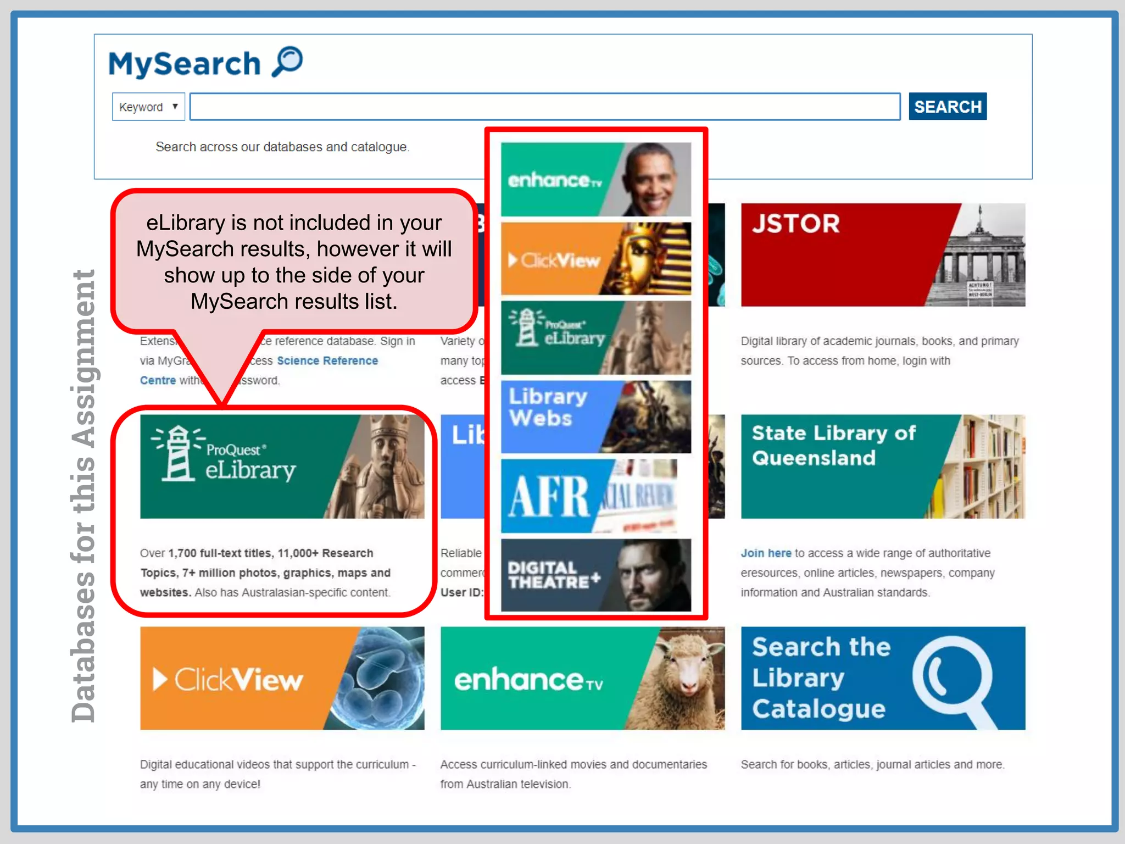Open the ProQuest eLibrary banner with chess piece
1125x844 pixels.
282,467
